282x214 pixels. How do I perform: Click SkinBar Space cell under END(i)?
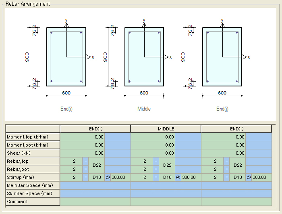[x=95, y=194]
